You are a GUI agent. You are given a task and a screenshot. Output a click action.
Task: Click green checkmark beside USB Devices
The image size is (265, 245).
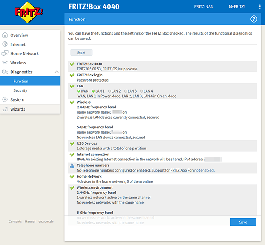[x=72, y=143]
